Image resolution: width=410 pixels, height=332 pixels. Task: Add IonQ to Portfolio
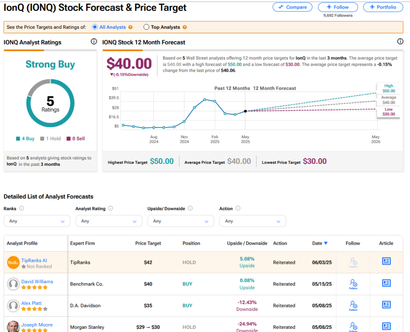tap(383, 7)
